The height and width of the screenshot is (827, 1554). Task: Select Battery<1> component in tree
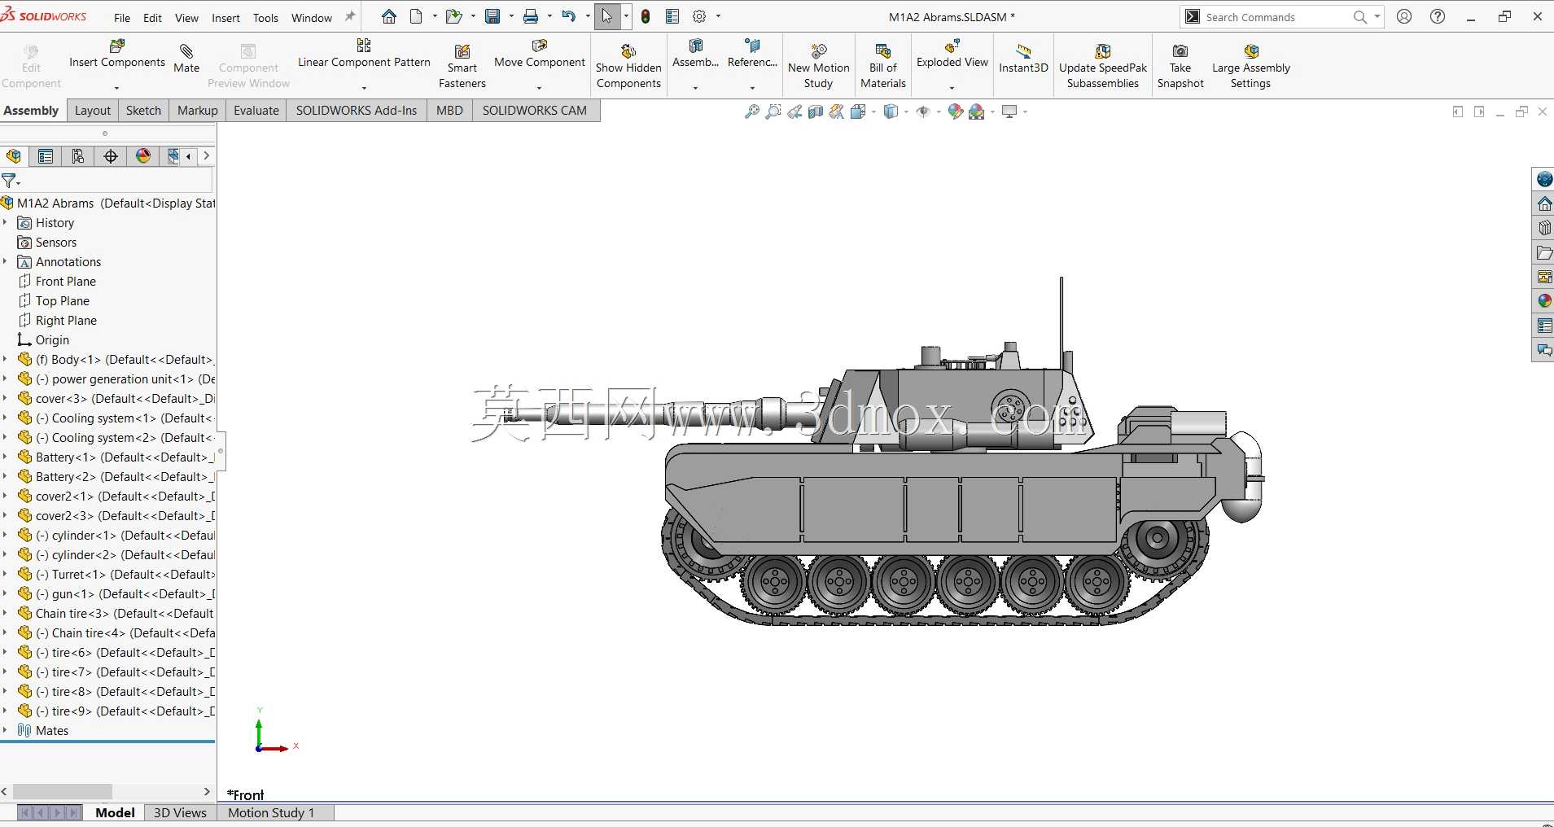coord(116,457)
